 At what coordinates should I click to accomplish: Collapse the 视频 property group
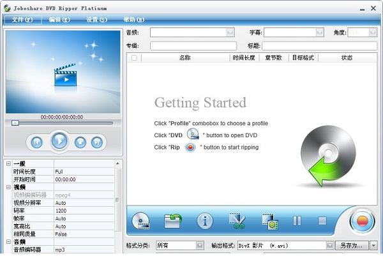pyautogui.click(x=8, y=187)
